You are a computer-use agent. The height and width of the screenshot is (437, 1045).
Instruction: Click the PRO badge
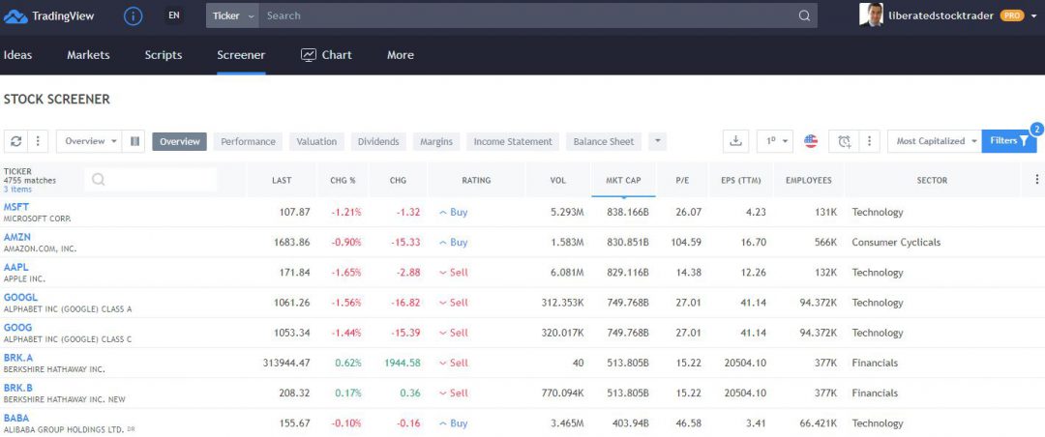(1012, 15)
